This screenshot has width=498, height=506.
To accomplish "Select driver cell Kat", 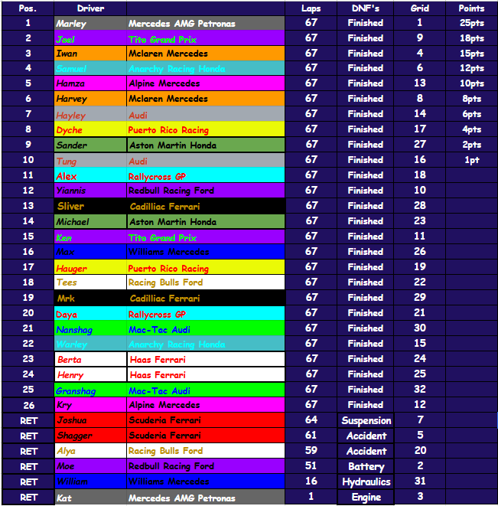I will click(90, 498).
